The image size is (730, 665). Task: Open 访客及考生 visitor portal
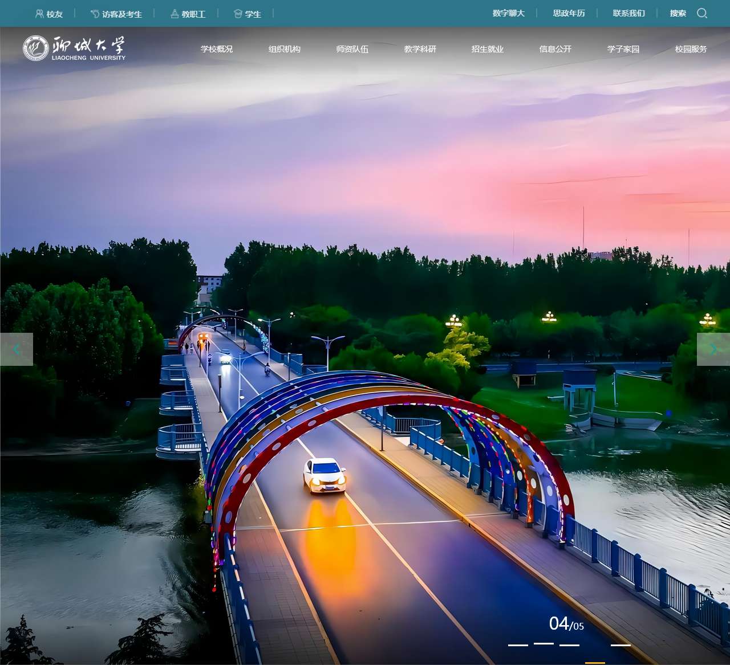pyautogui.click(x=116, y=14)
